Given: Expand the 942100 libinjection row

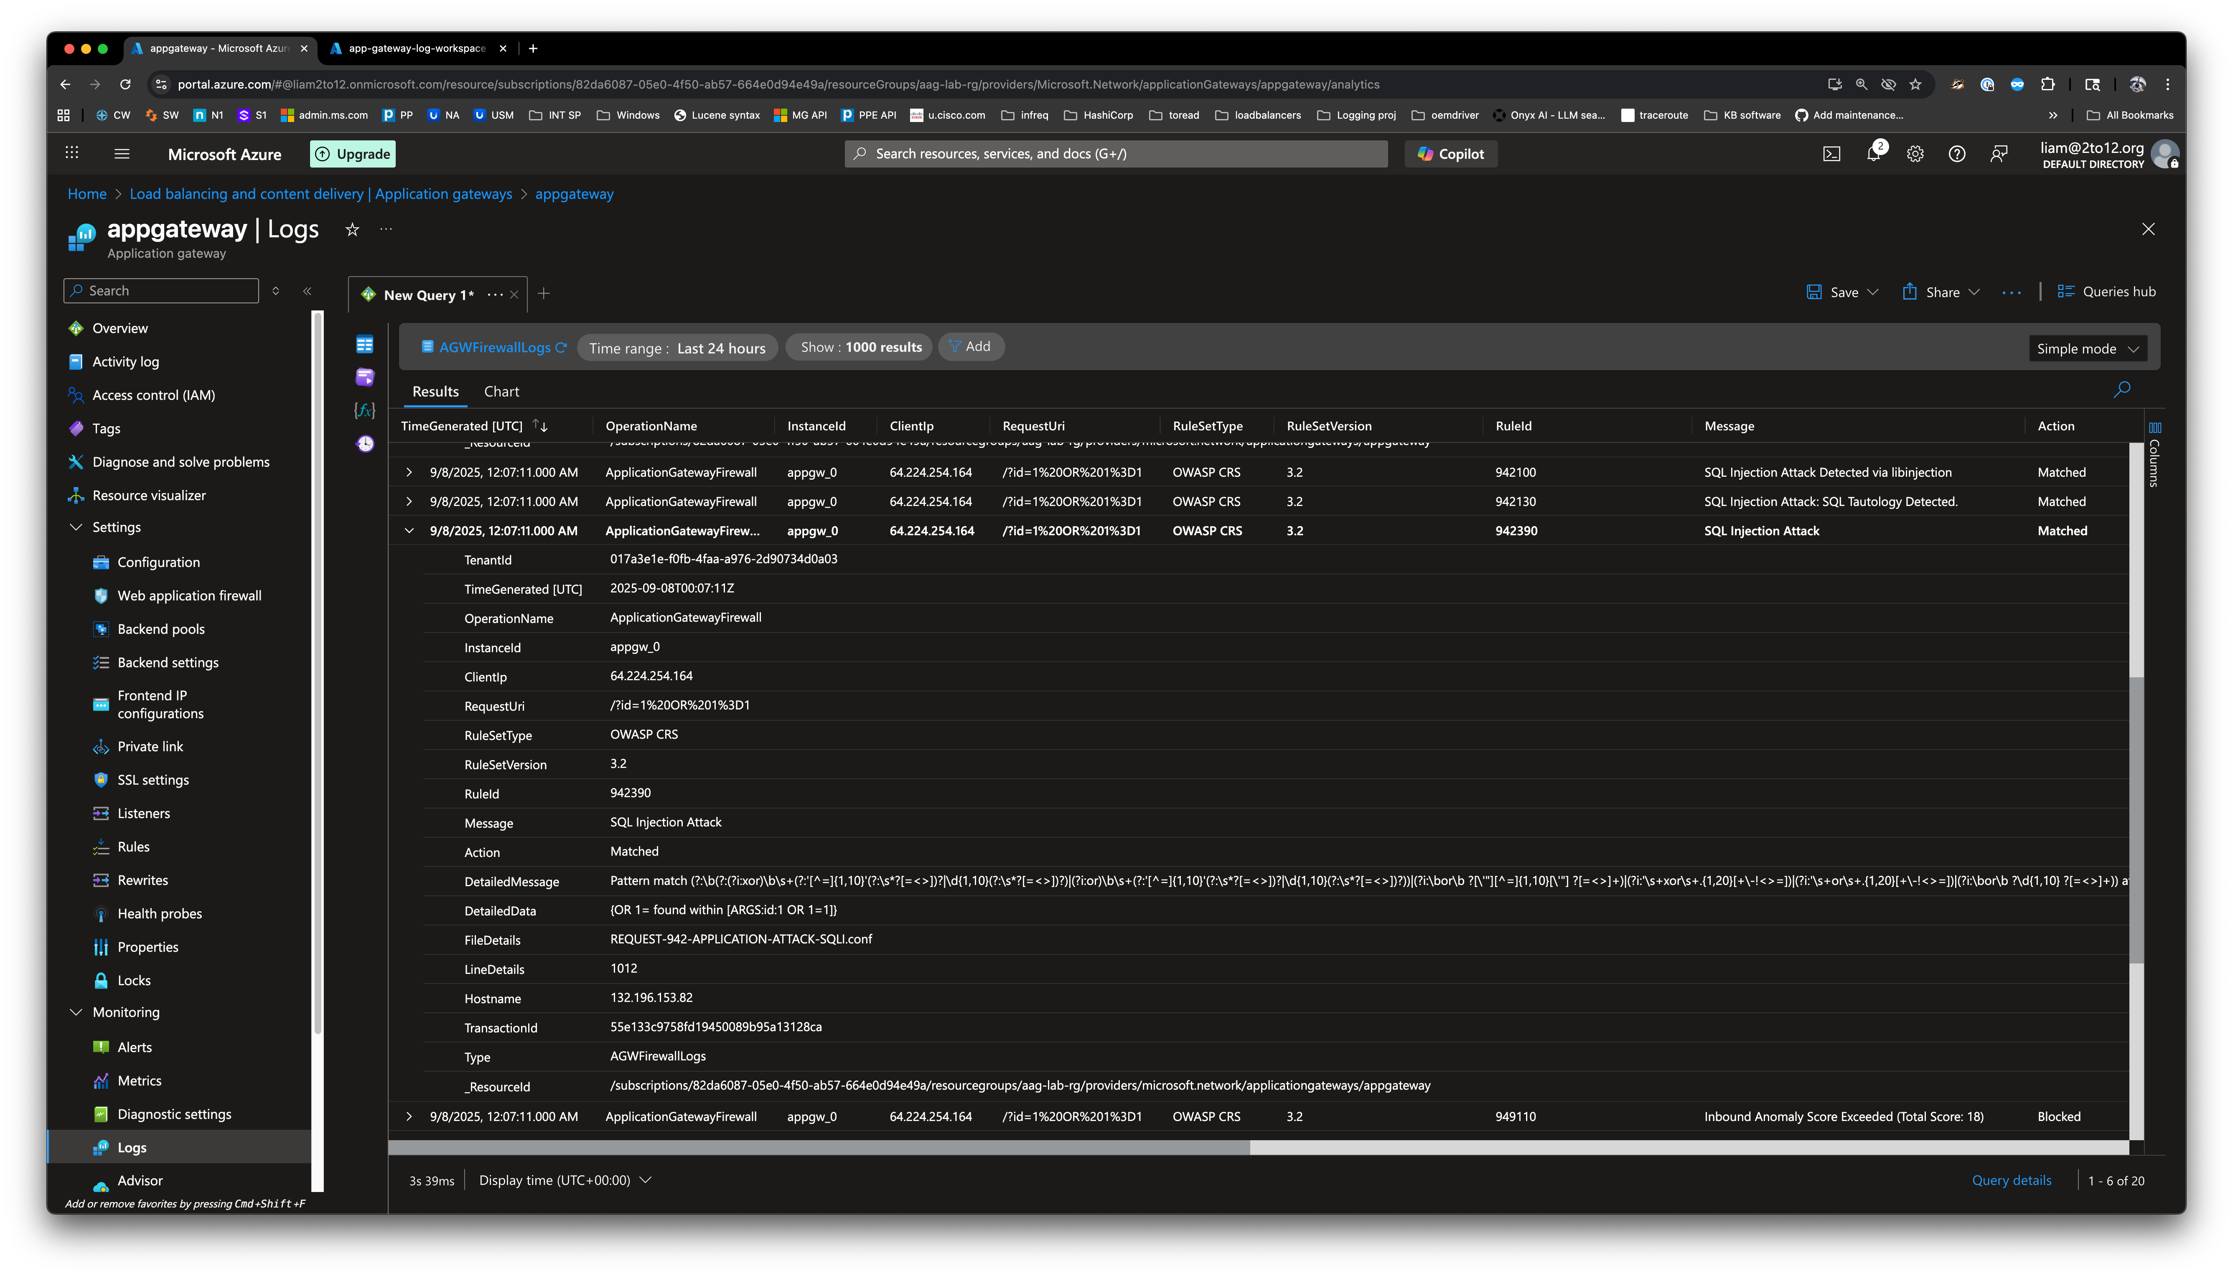Looking at the screenshot, I should (x=409, y=473).
